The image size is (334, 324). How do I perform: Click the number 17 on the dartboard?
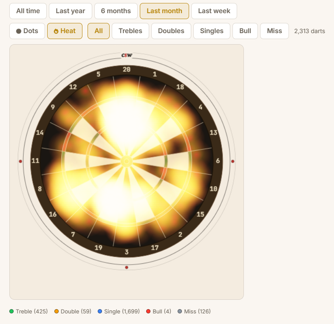pyautogui.click(x=155, y=248)
